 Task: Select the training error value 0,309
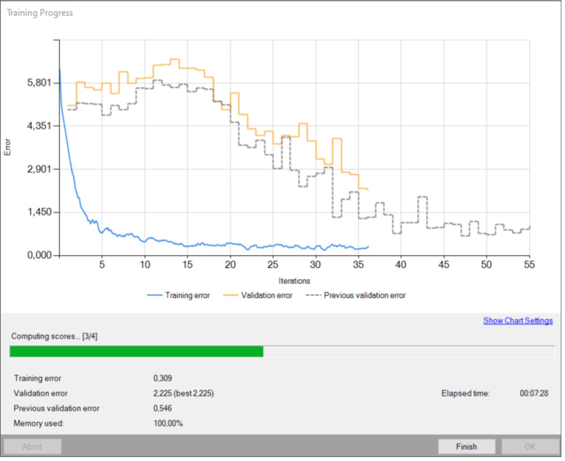tap(162, 378)
